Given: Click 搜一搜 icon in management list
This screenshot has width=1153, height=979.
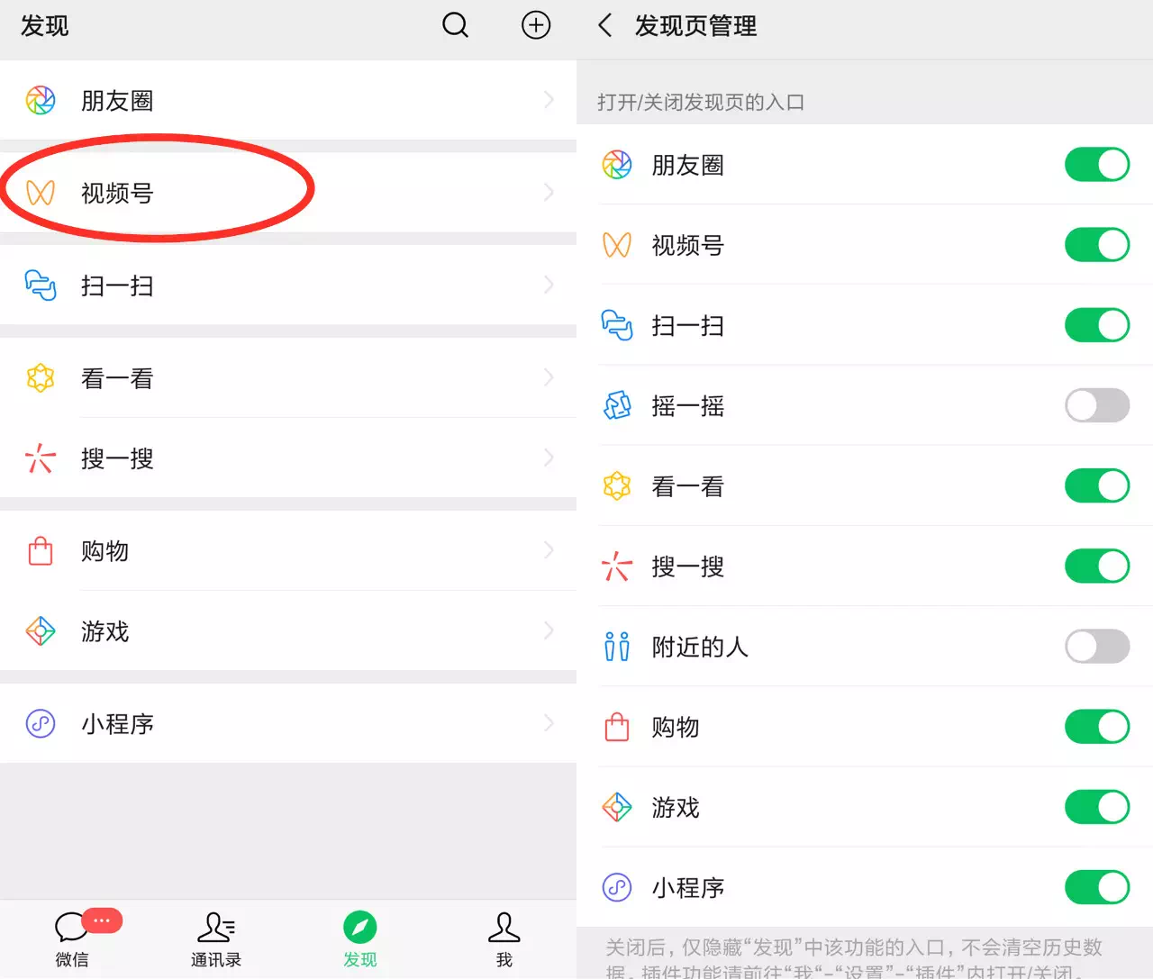Looking at the screenshot, I should click(617, 567).
